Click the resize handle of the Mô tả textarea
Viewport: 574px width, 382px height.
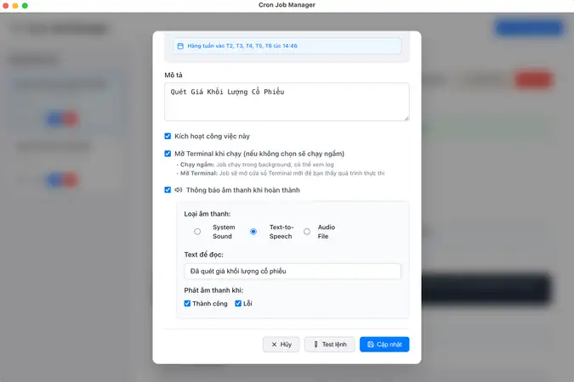pyautogui.click(x=406, y=118)
